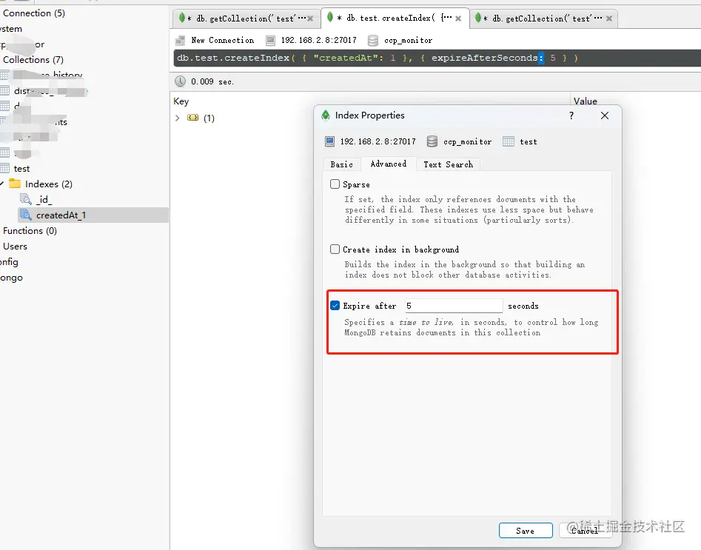Click the MongoDB leaf icon in dialog title
The image size is (701, 550).
[x=326, y=115]
